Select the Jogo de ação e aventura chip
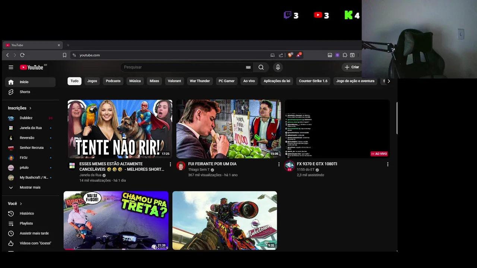477x268 pixels. pyautogui.click(x=355, y=81)
